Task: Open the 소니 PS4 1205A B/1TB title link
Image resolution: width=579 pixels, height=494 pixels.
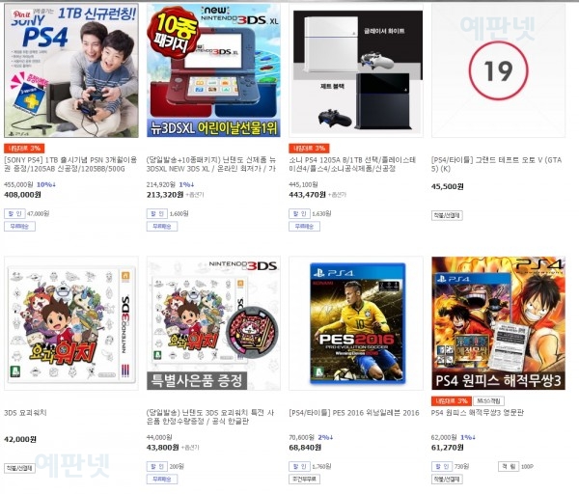Action: click(352, 164)
